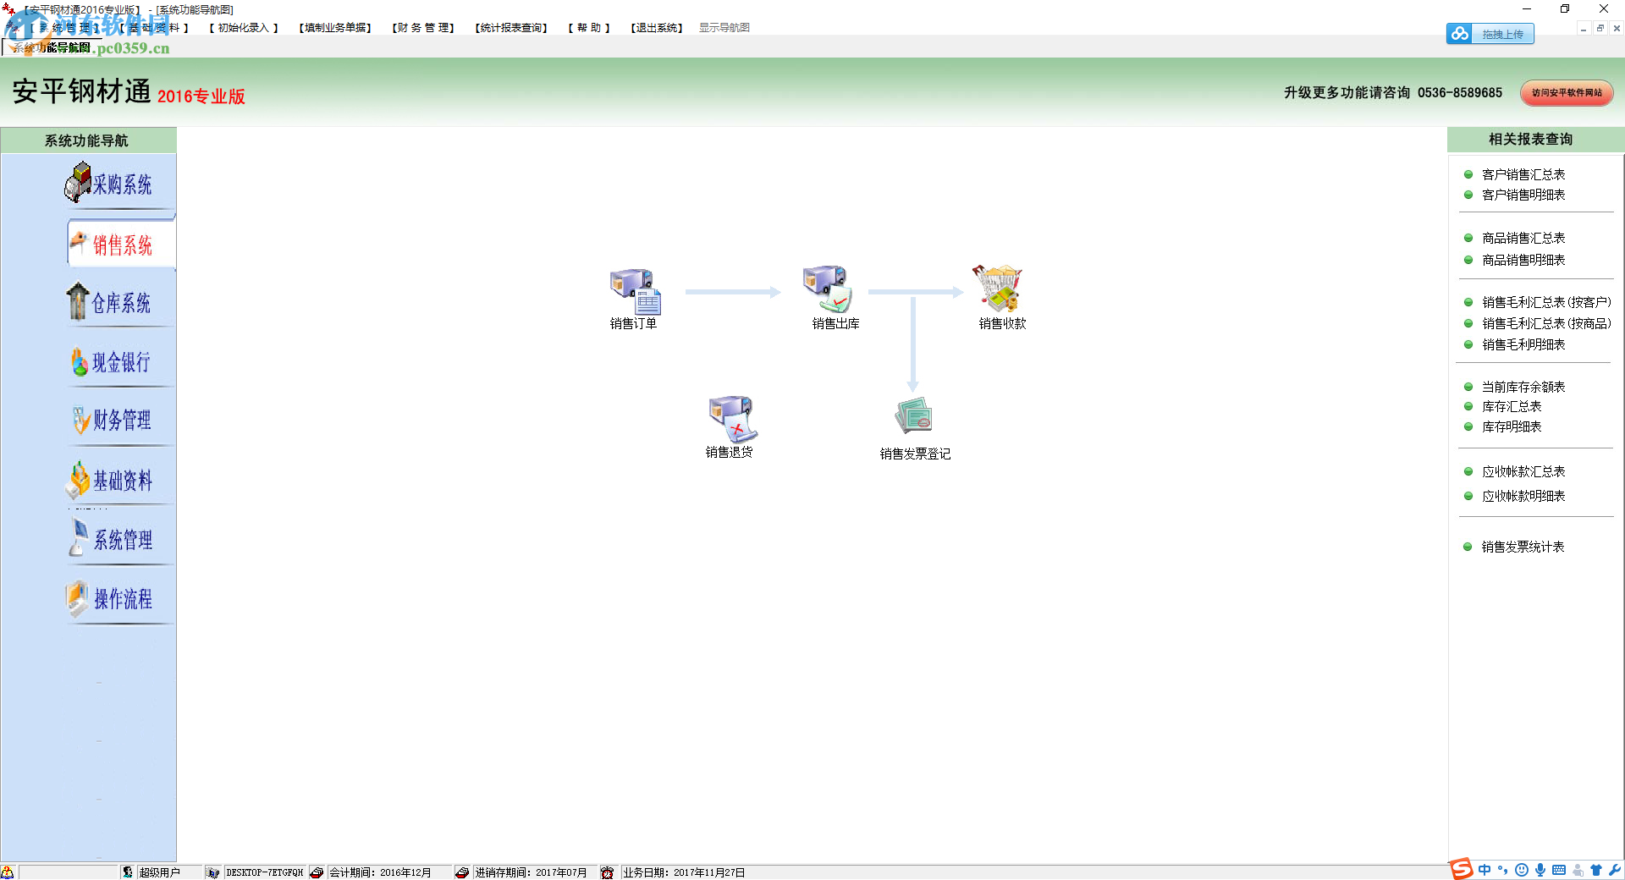This screenshot has width=1625, height=880.
Task: Open the 销售订单 sales order icon
Action: [x=635, y=292]
